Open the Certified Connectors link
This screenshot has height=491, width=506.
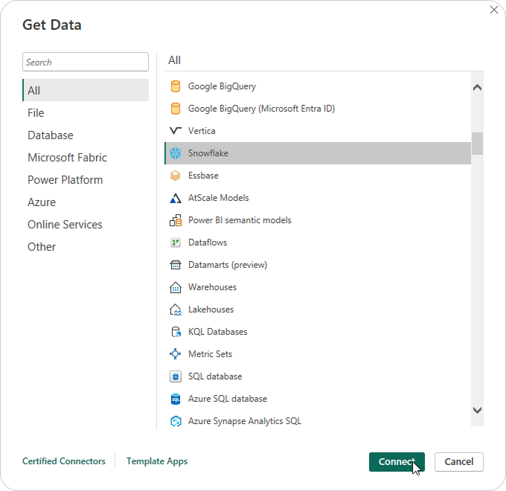click(x=64, y=461)
